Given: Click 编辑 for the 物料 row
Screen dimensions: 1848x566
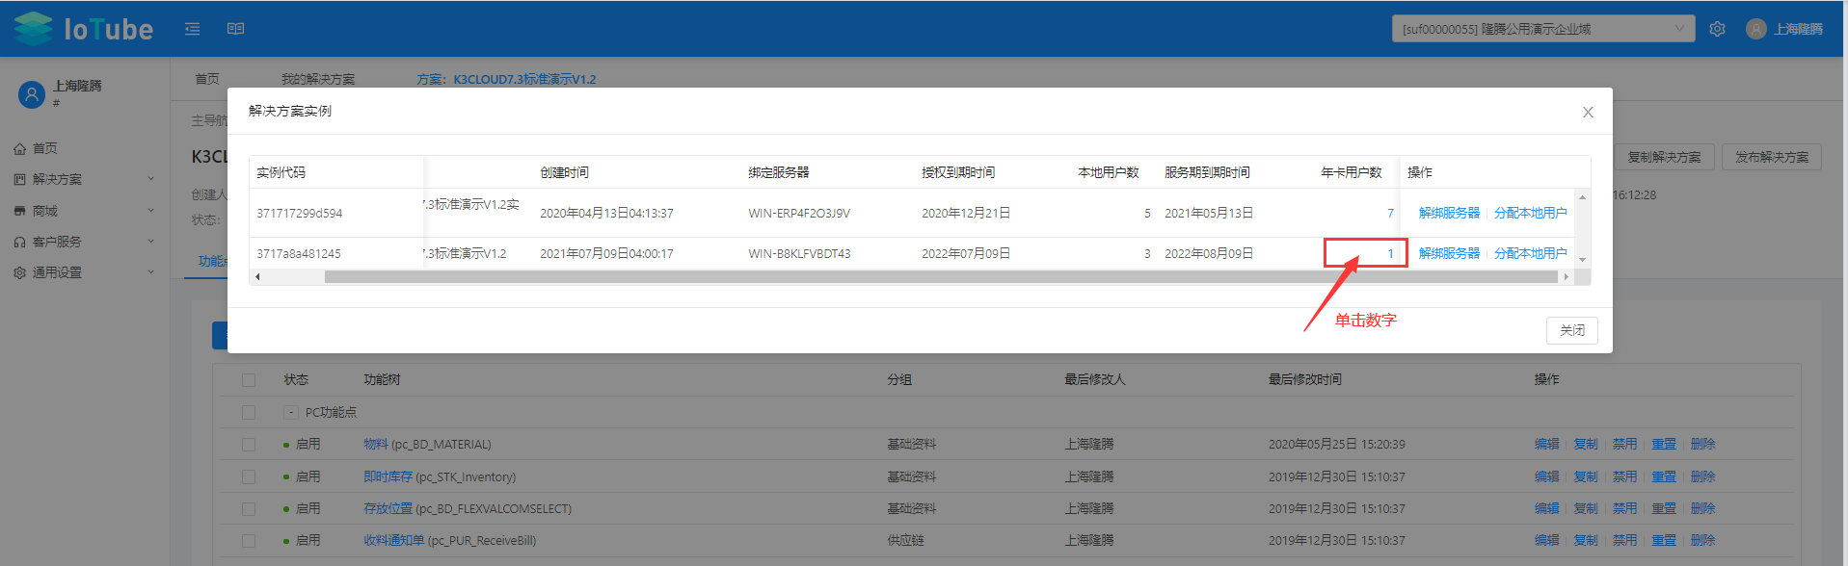Looking at the screenshot, I should click(x=1546, y=445).
